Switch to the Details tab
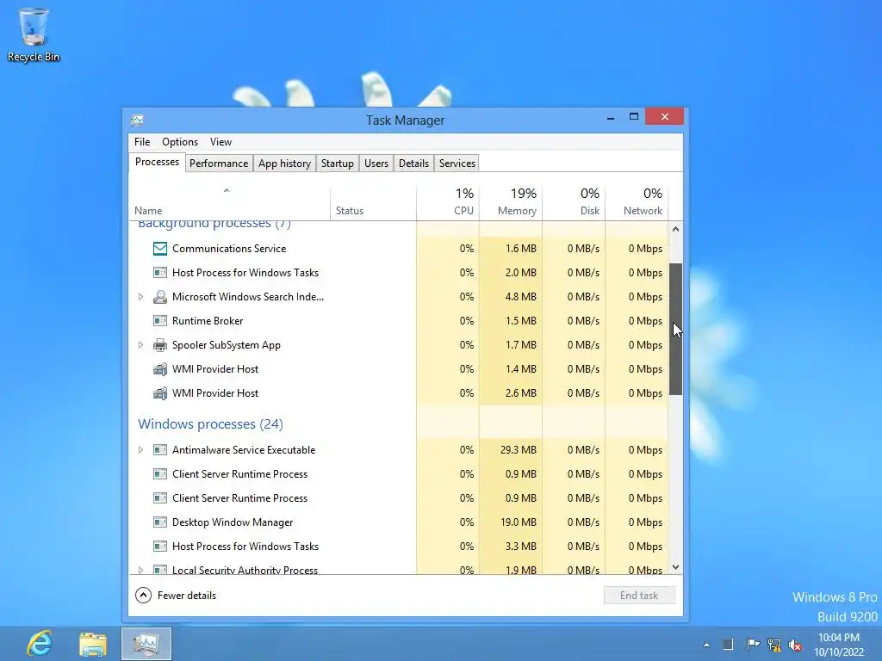This screenshot has height=661, width=882. [x=414, y=164]
